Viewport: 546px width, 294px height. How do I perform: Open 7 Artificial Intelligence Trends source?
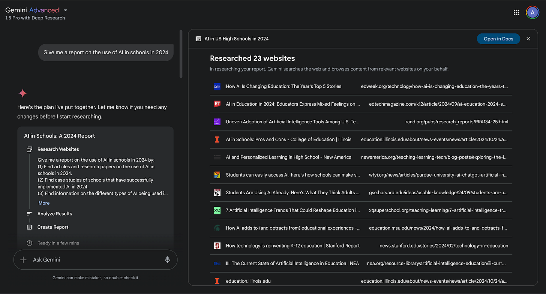pos(292,210)
